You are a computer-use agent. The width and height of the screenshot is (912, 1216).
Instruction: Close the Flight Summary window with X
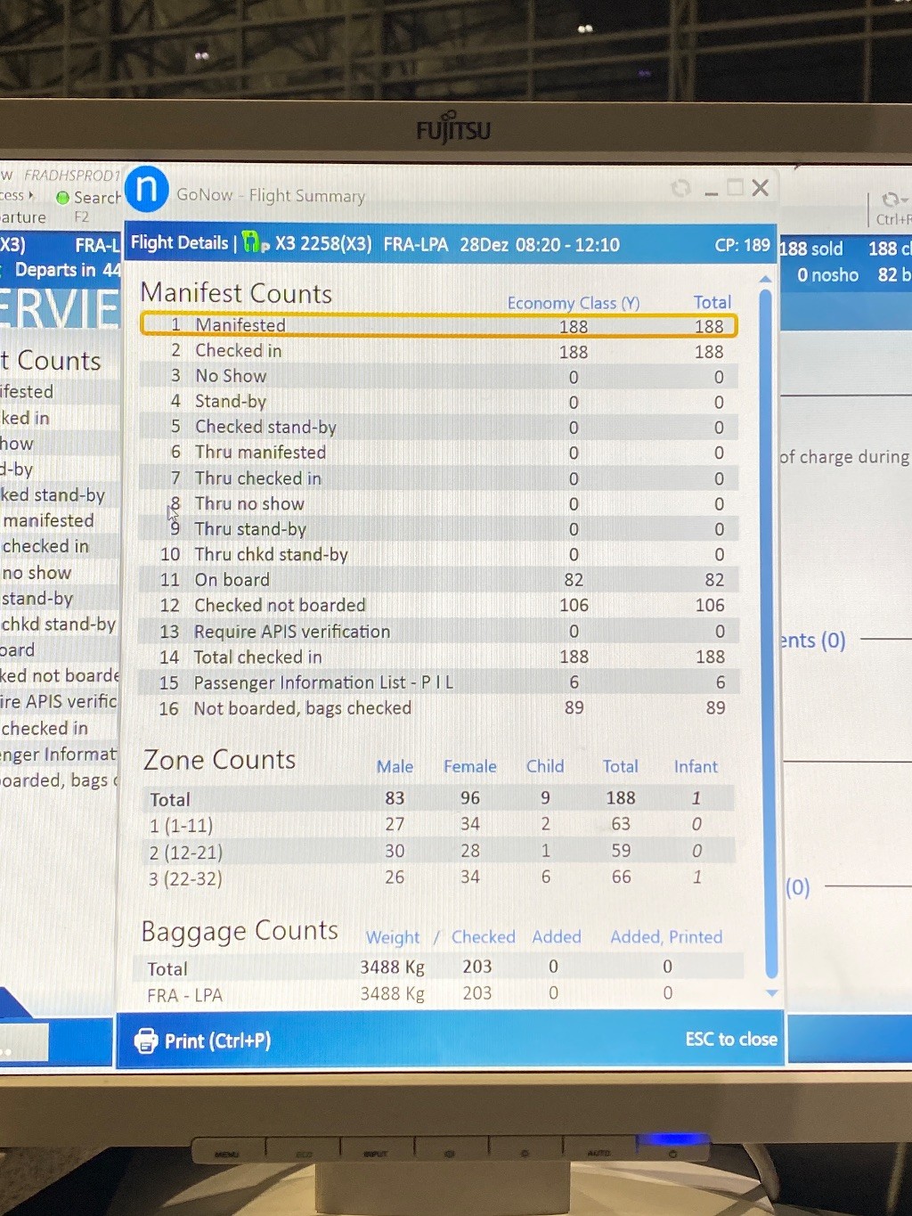(760, 188)
